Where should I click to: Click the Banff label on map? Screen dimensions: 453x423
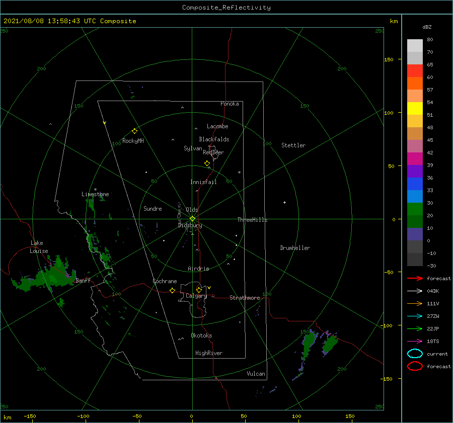pos(83,280)
